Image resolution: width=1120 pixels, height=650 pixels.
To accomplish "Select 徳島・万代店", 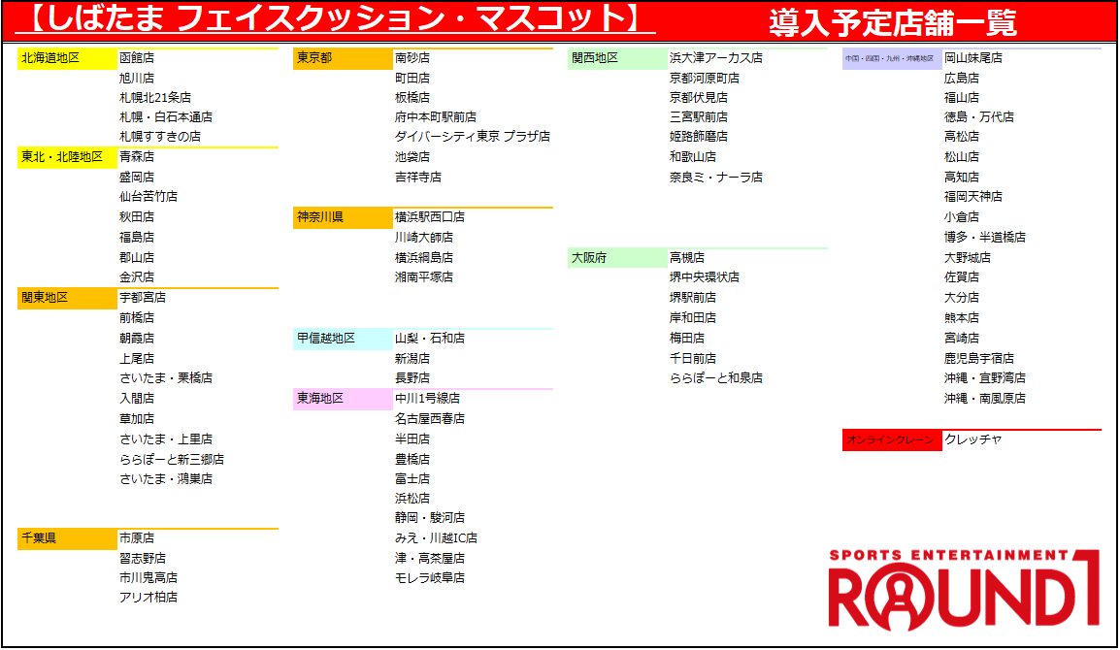I will (978, 117).
